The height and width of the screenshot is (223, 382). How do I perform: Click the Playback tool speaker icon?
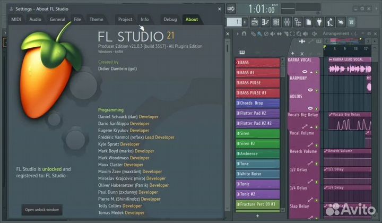pyautogui.click(x=305, y=33)
